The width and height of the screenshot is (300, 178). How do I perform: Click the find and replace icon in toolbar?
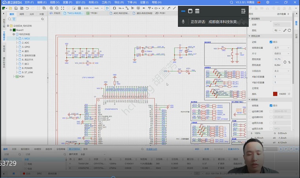(44, 8)
